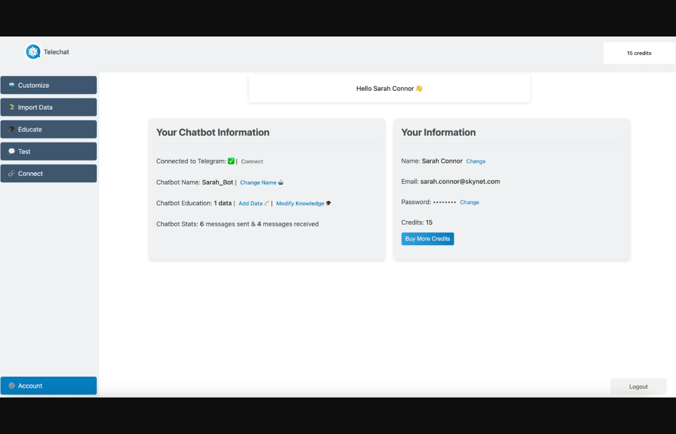676x434 pixels.
Task: Click the green Telegram connected checkmark
Action: pos(231,161)
